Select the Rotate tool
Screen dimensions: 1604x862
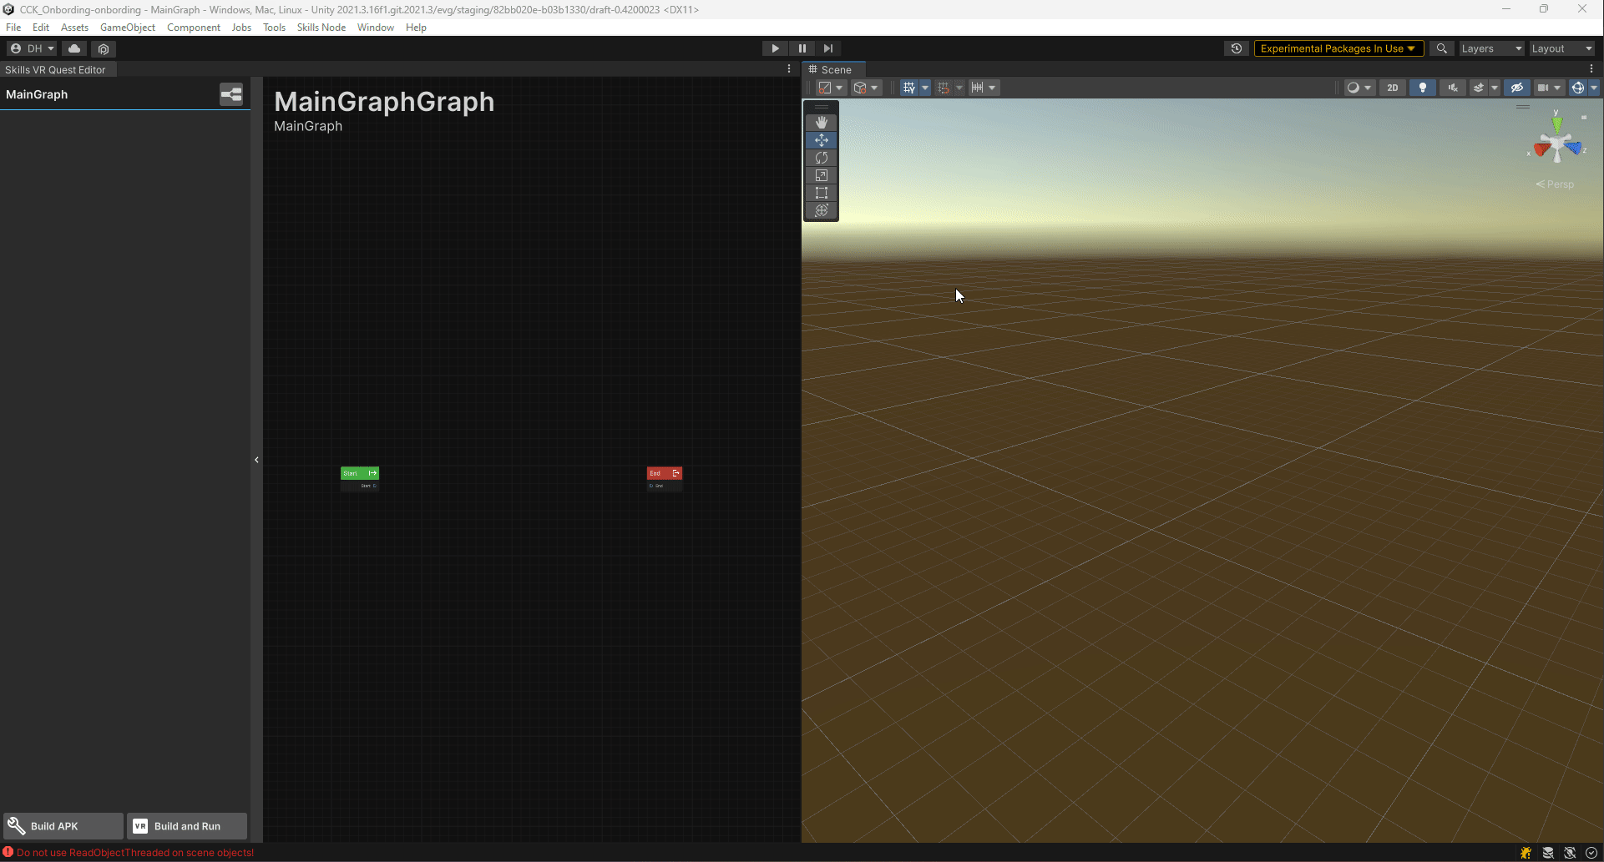click(x=822, y=158)
